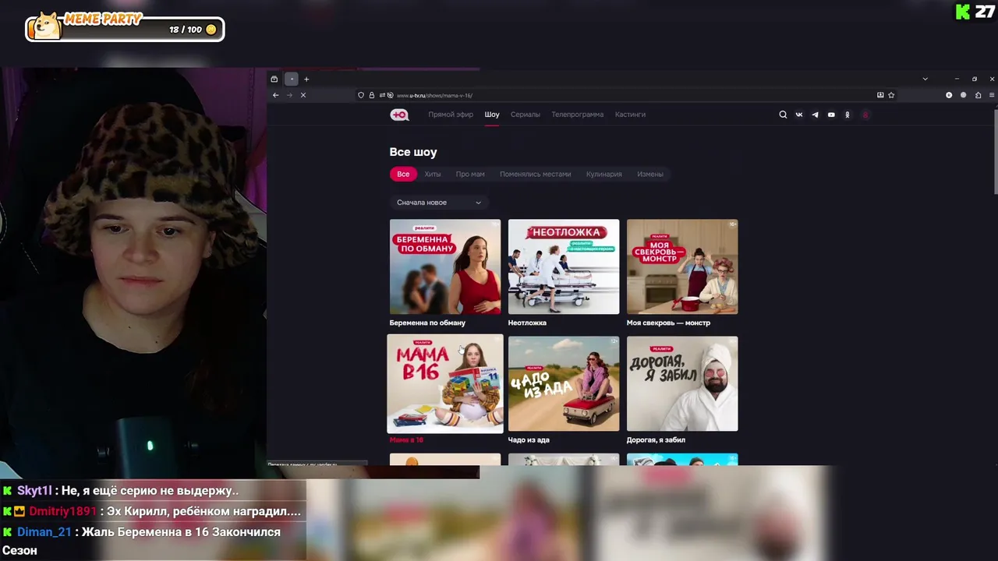The image size is (998, 561).
Task: Open the 'Телепрограмма' menu item
Action: click(577, 115)
